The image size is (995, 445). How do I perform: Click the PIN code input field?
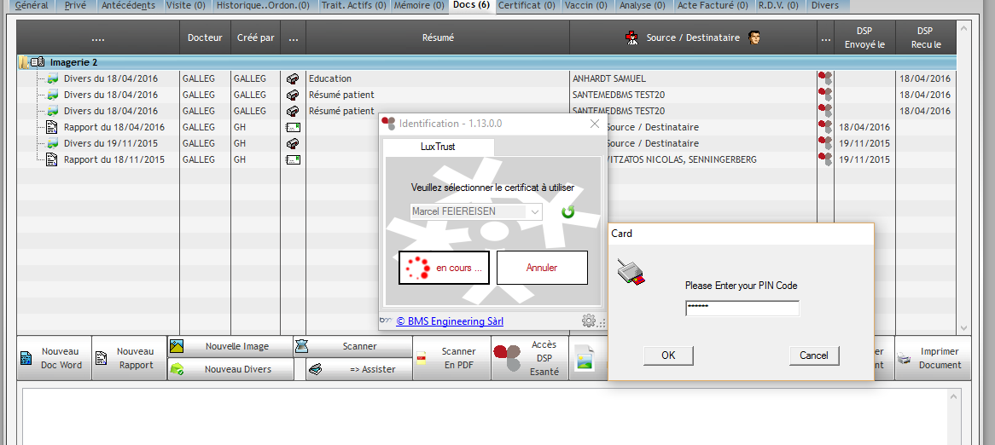tap(742, 308)
